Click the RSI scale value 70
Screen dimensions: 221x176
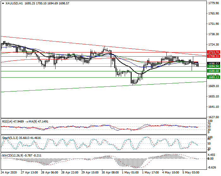pos(209,124)
